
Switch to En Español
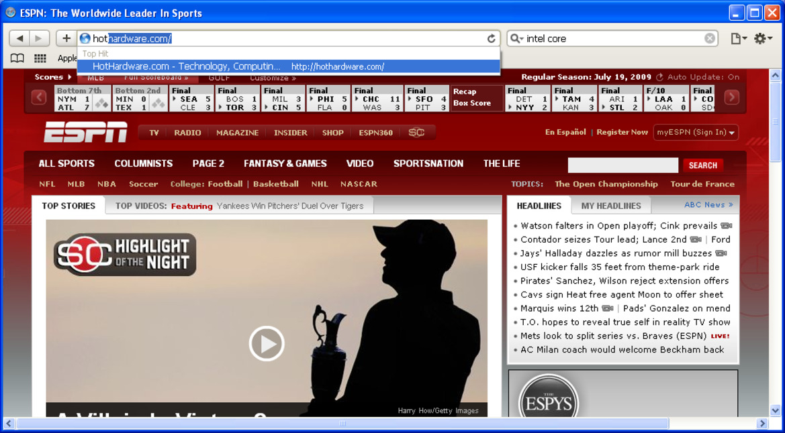[565, 132]
